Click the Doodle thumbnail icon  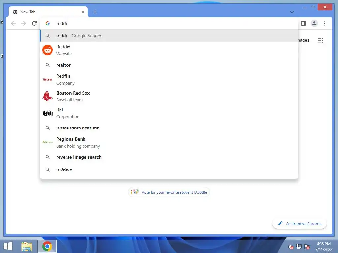pos(135,191)
